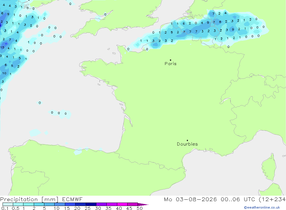Select the 45 to 50 mm legend swatch
The image size is (286, 210).
pyautogui.click(x=132, y=204)
